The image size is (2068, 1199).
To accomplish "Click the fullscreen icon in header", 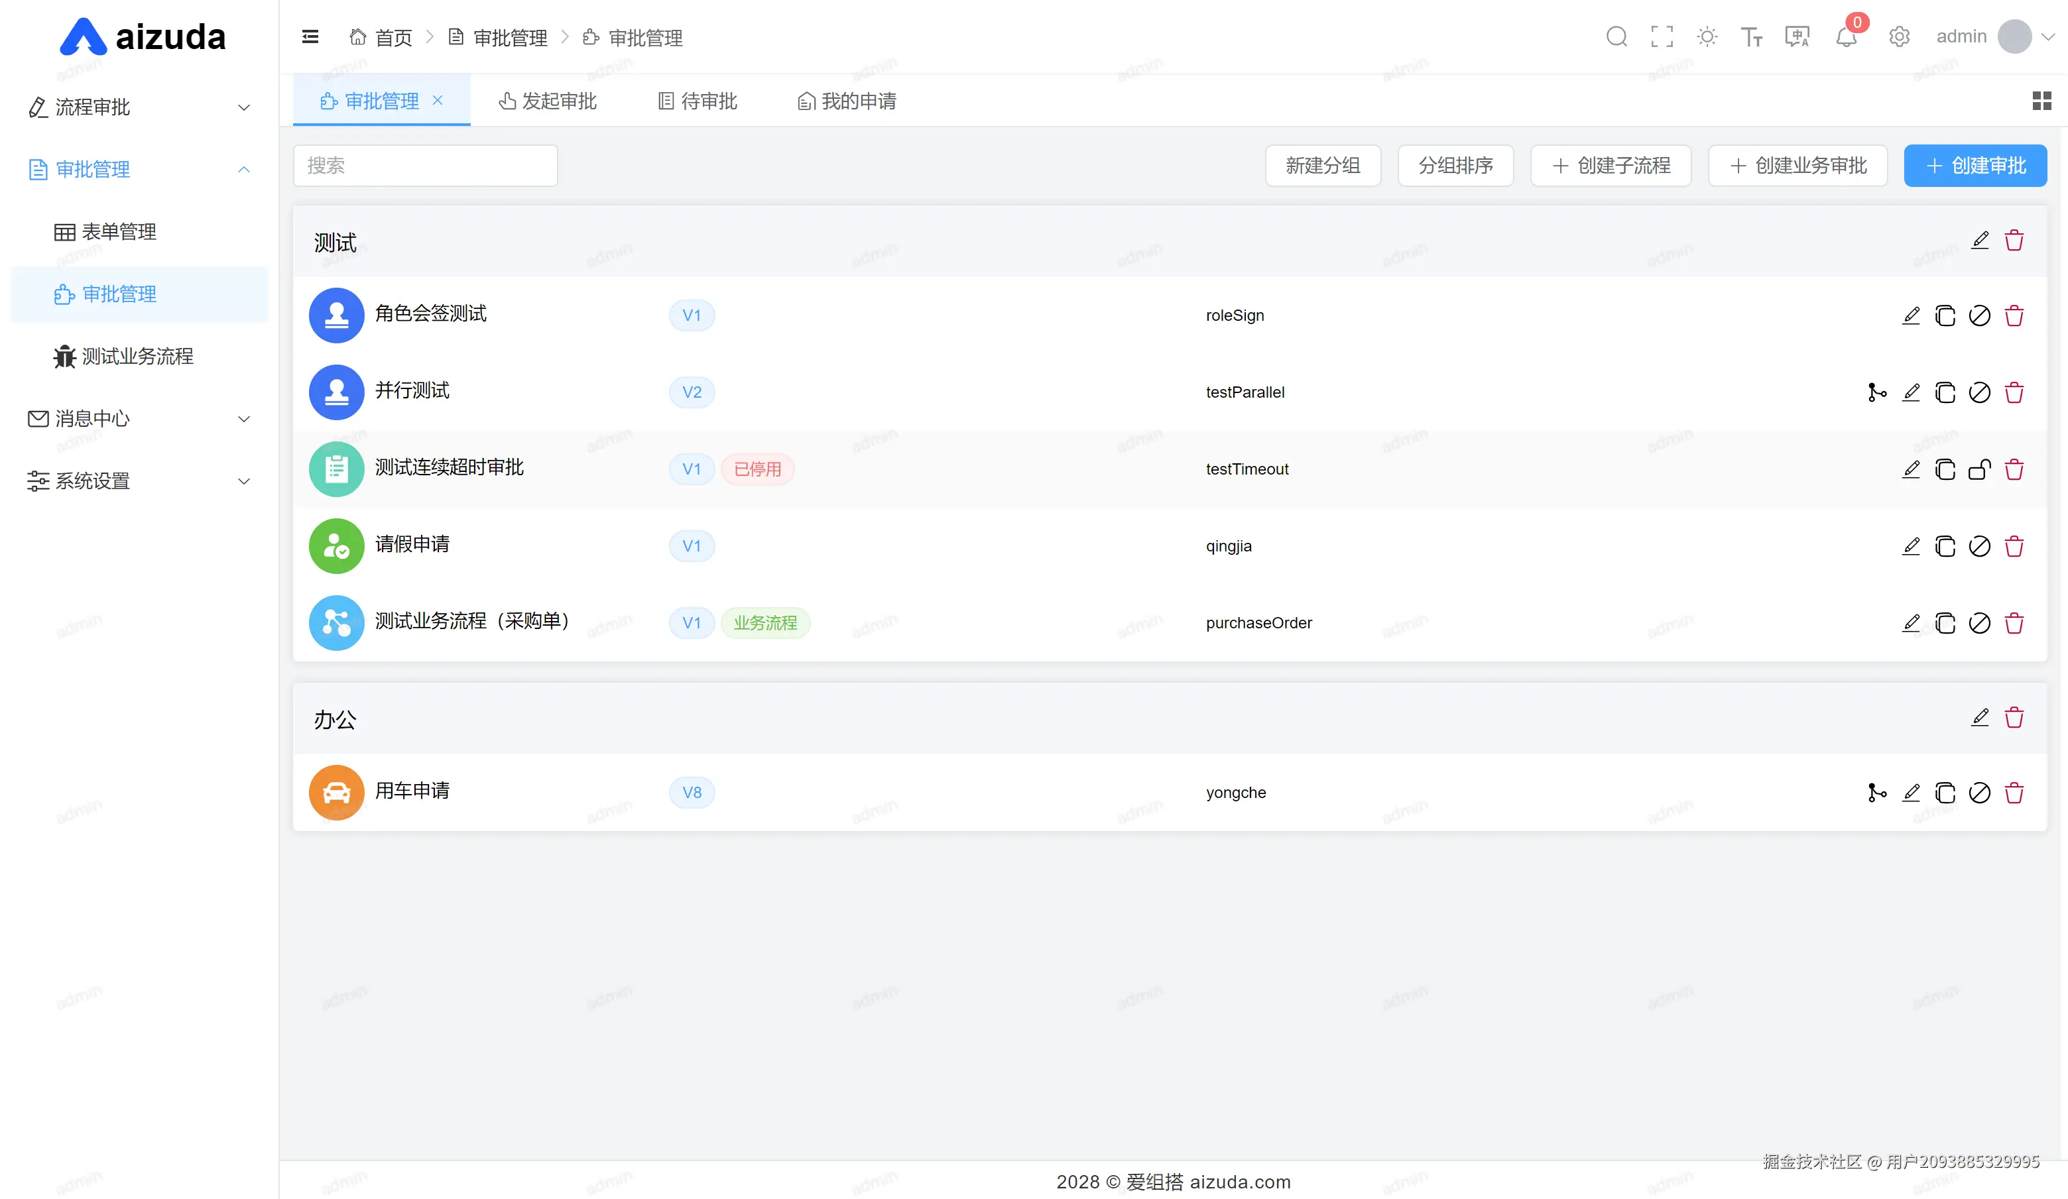I will pos(1662,37).
